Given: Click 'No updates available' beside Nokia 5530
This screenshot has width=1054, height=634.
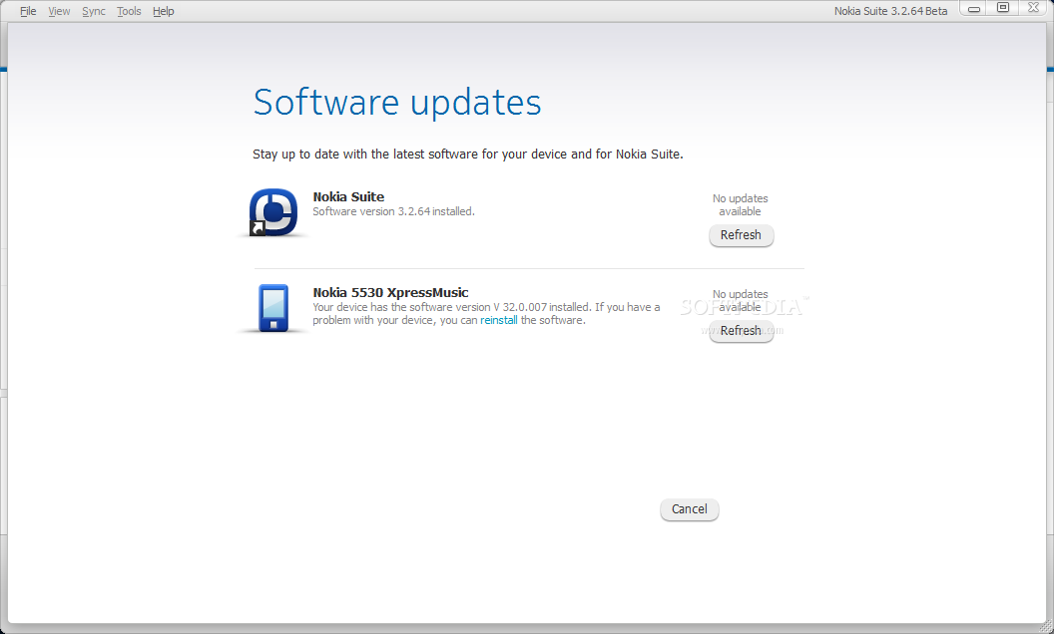Looking at the screenshot, I should coord(740,300).
